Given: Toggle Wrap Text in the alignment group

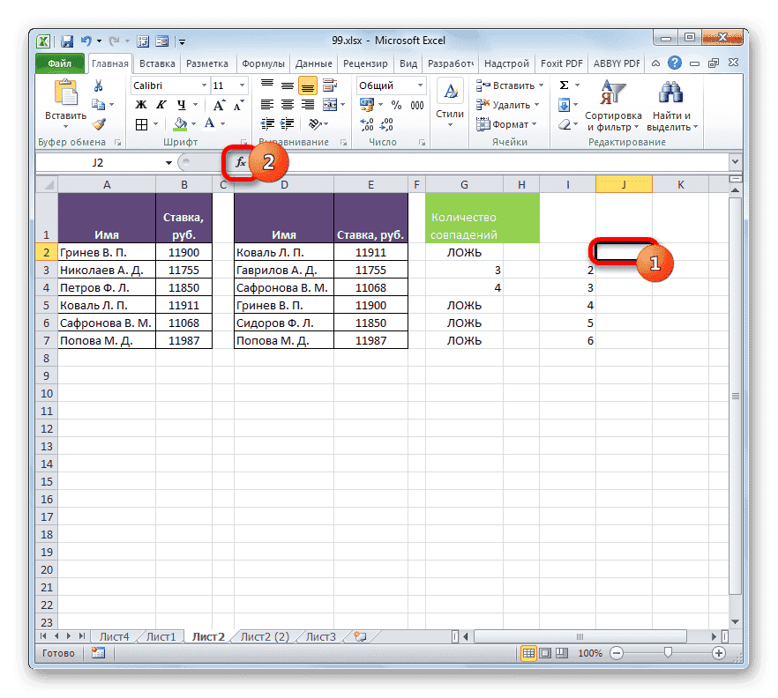Looking at the screenshot, I should (330, 85).
